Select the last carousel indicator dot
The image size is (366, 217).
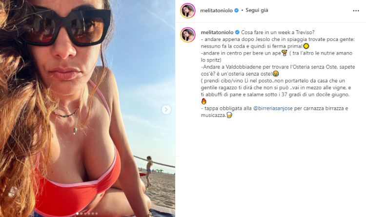97,214
